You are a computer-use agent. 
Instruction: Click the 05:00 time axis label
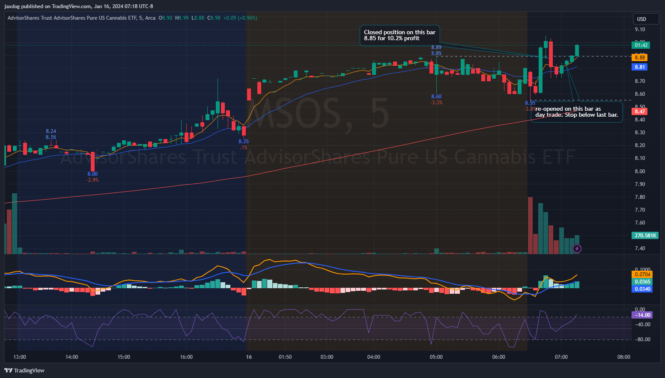tap(436, 357)
